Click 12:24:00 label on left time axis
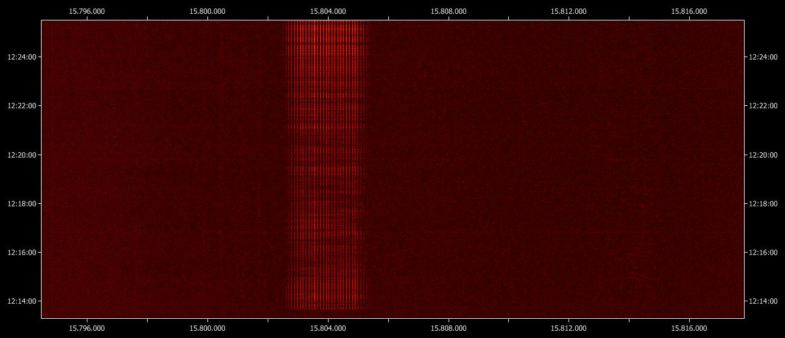The width and height of the screenshot is (785, 338). tap(22, 57)
